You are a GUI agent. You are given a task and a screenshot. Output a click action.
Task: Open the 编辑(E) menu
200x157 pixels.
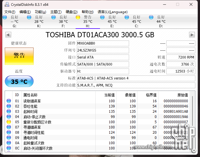point(25,12)
